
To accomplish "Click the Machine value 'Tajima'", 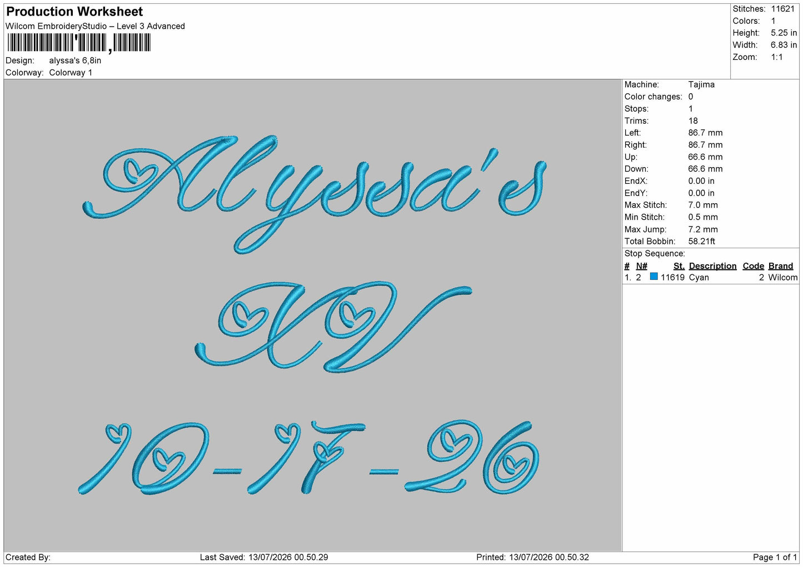I will [701, 84].
